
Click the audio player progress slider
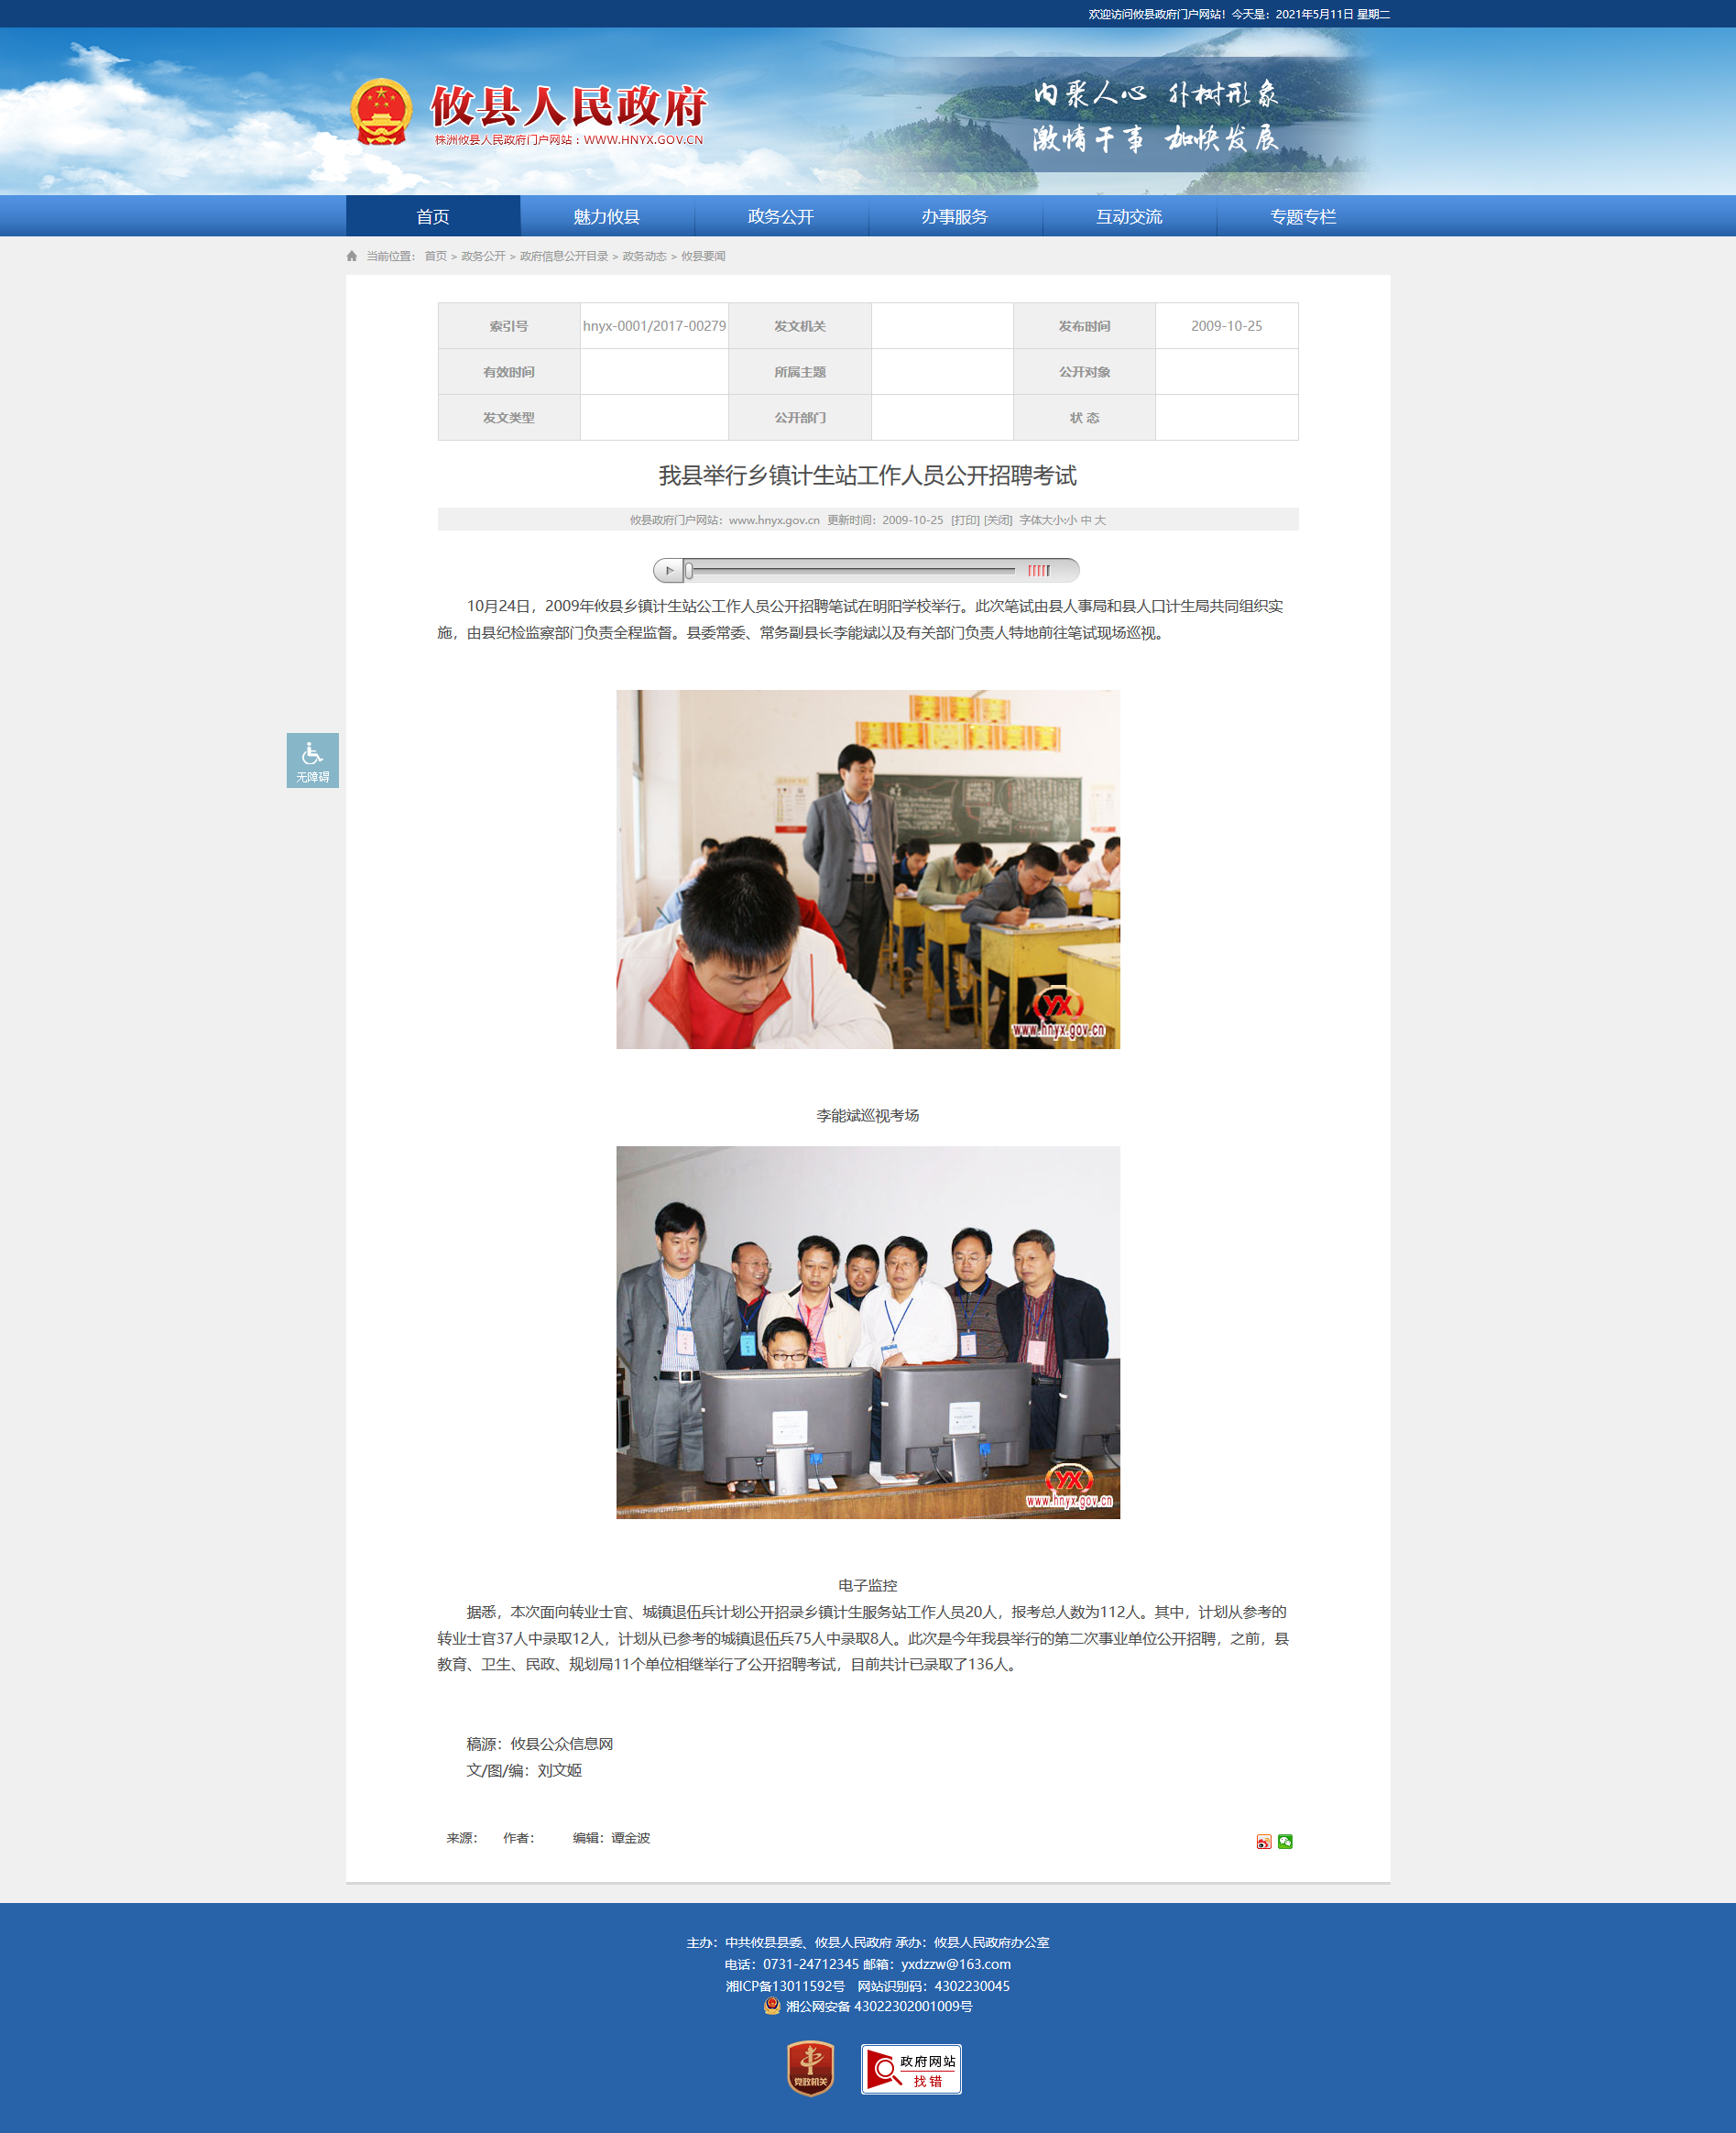pos(850,571)
